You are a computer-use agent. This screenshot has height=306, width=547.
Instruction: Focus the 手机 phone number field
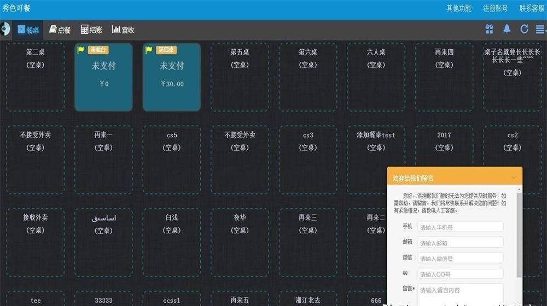point(461,227)
